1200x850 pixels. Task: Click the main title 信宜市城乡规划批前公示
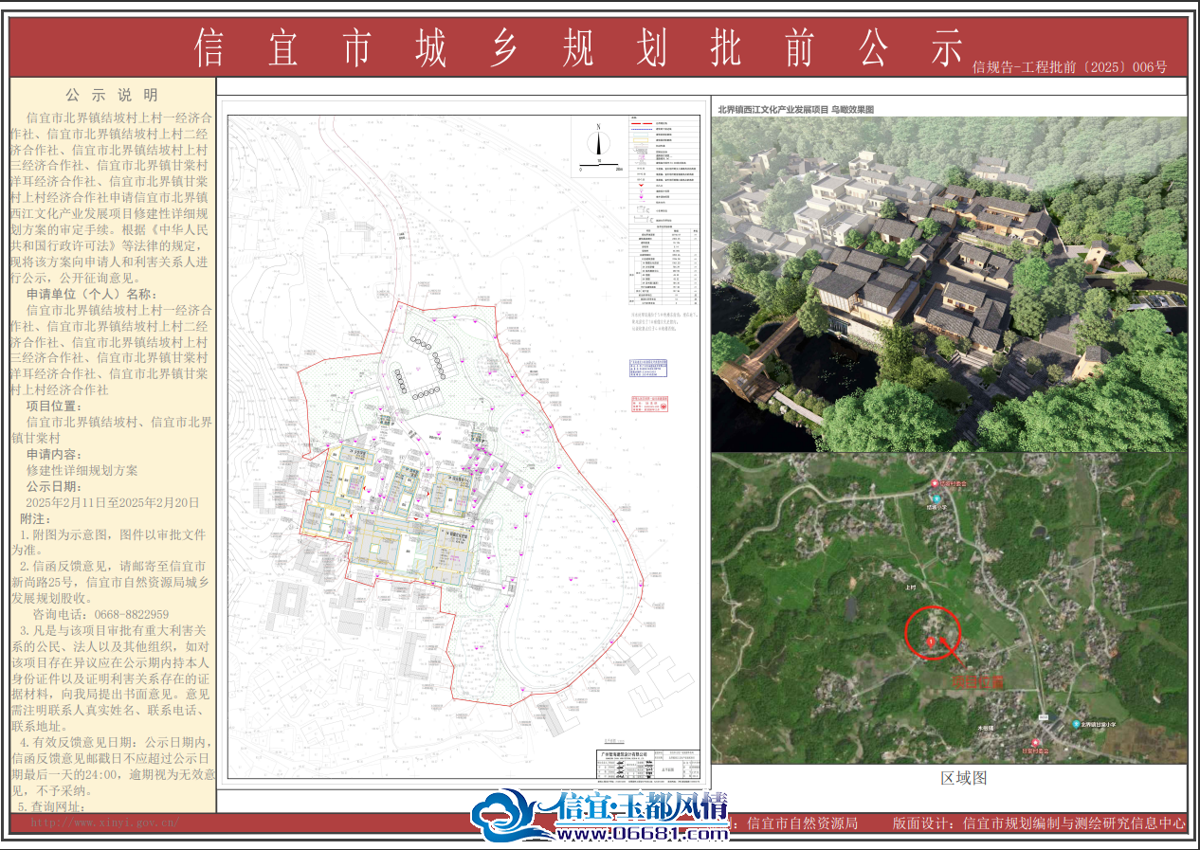click(x=577, y=48)
